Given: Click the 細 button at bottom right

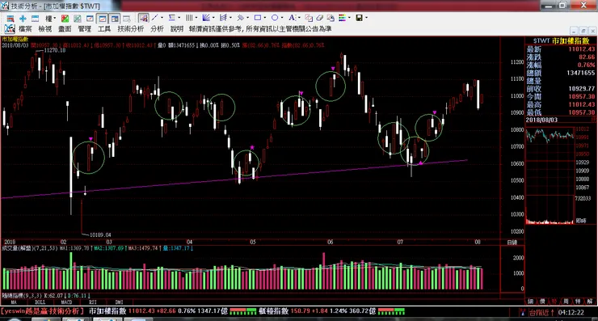Looking at the screenshot, I should [530, 302].
